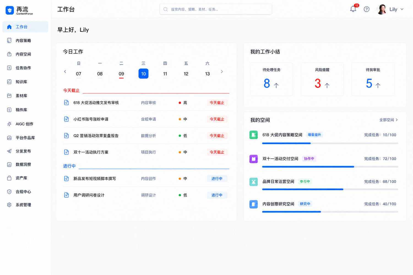Open task 双十一活动执行方案
This screenshot has height=275, width=413.
[91, 152]
